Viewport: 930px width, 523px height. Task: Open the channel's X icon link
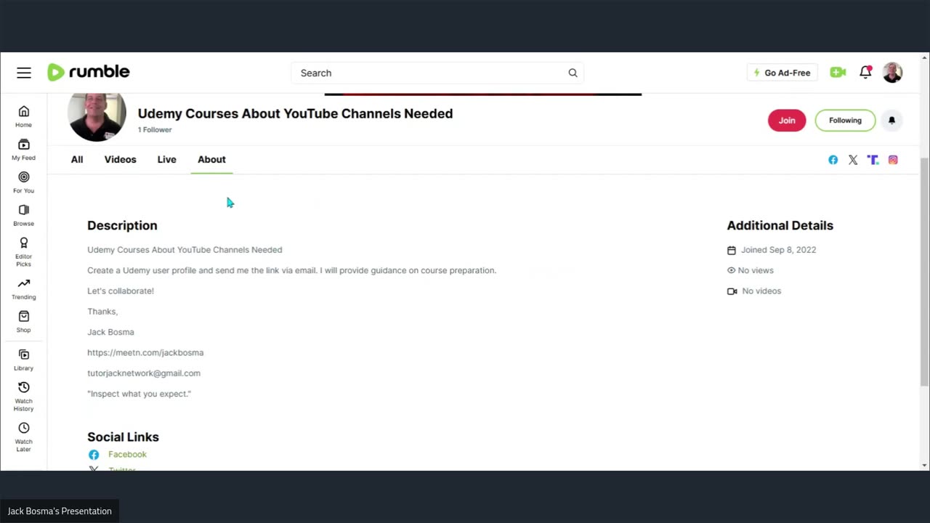pos(853,160)
